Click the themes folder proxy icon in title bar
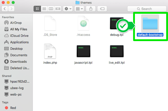 pos(77,3)
